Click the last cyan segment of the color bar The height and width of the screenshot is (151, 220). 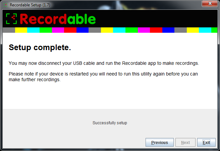[x=205, y=30]
